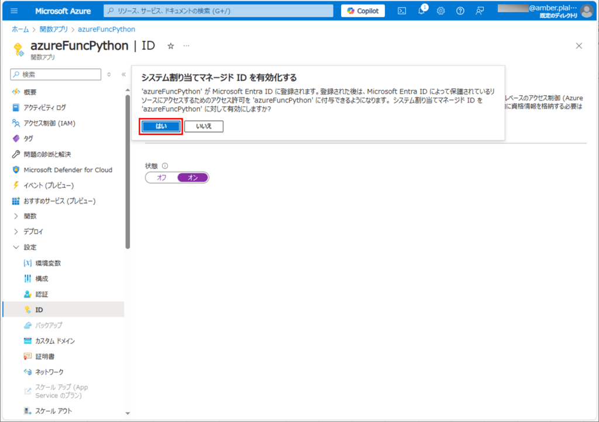This screenshot has width=599, height=422.
Task: Click the user account avatar
Action: 586,11
